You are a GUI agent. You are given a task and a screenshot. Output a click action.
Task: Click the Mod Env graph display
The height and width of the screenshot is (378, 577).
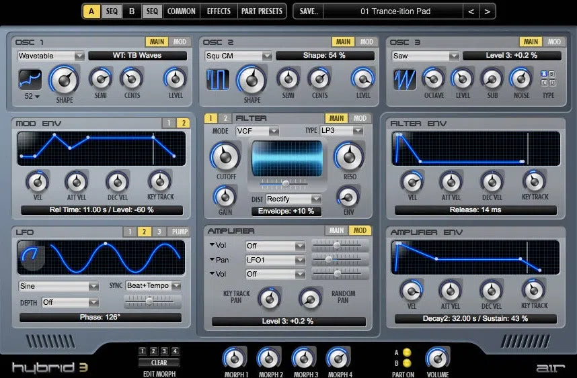[x=101, y=148]
